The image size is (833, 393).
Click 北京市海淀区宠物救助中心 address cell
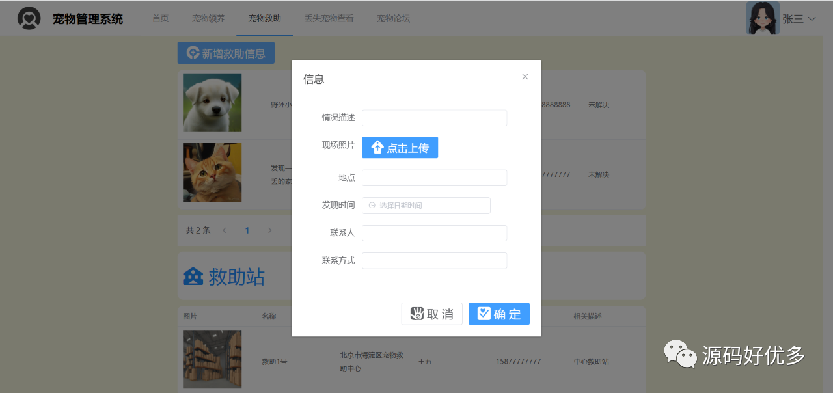click(372, 362)
